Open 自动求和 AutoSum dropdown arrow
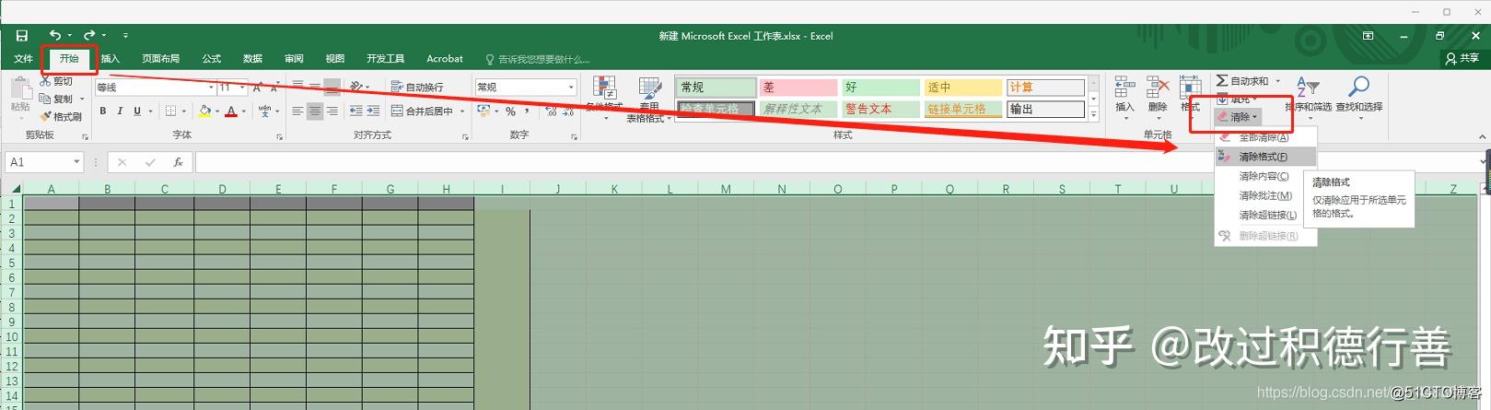Image resolution: width=1491 pixels, height=410 pixels. point(1278,81)
